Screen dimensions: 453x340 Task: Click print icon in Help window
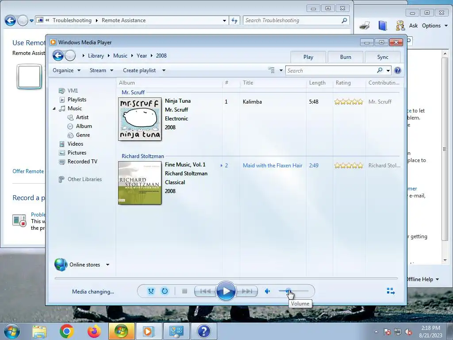pos(365,26)
